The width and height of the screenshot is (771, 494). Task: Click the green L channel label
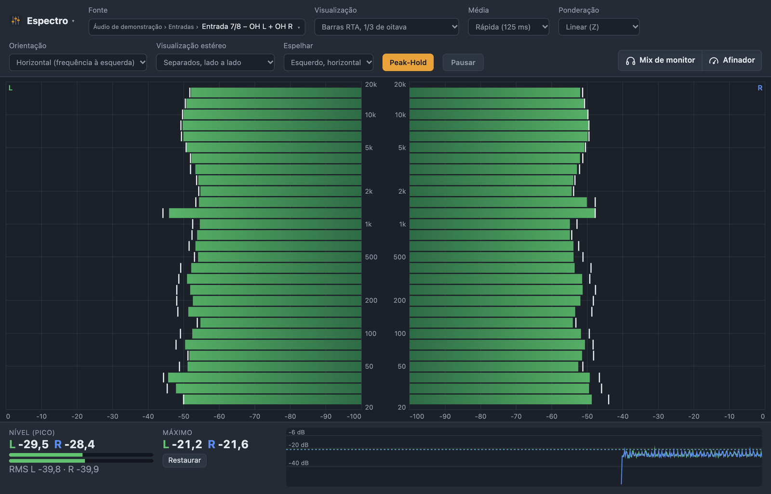11,88
